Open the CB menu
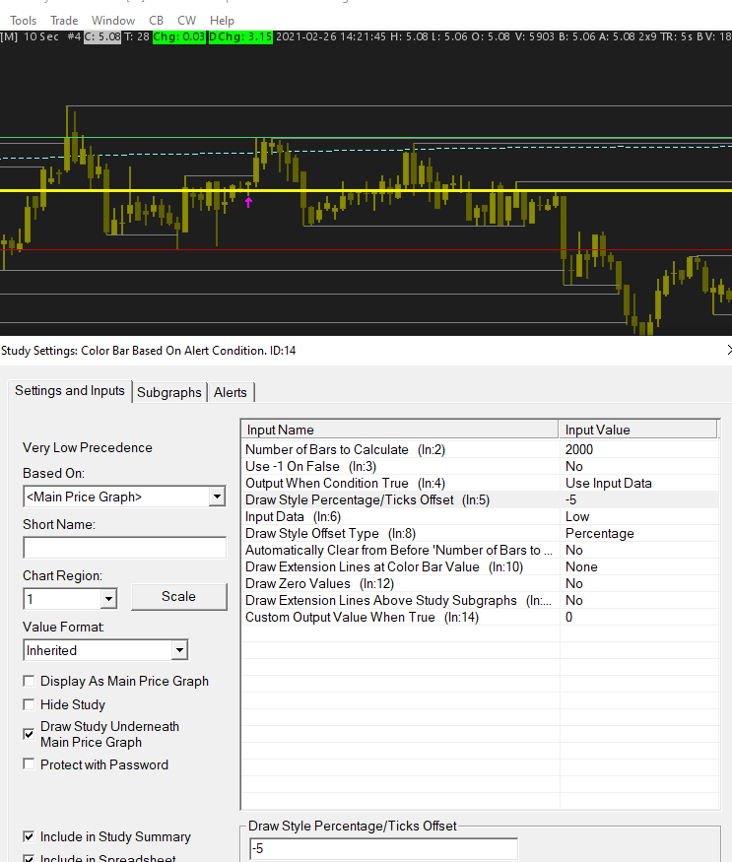 tap(157, 21)
